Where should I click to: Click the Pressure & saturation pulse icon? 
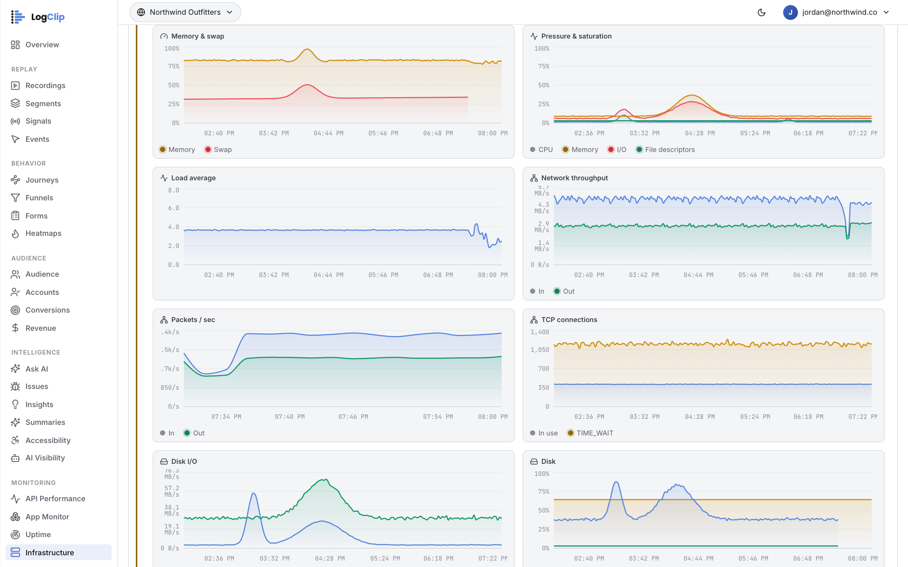tap(534, 36)
